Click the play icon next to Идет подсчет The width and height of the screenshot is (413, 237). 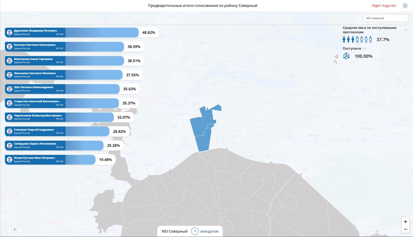405,5
